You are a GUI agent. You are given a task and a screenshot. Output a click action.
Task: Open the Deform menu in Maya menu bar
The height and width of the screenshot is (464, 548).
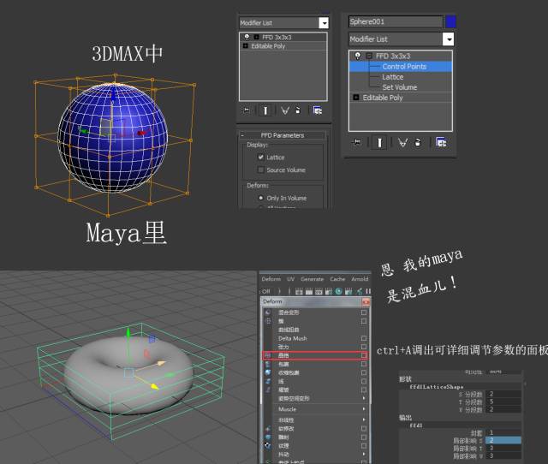point(271,279)
